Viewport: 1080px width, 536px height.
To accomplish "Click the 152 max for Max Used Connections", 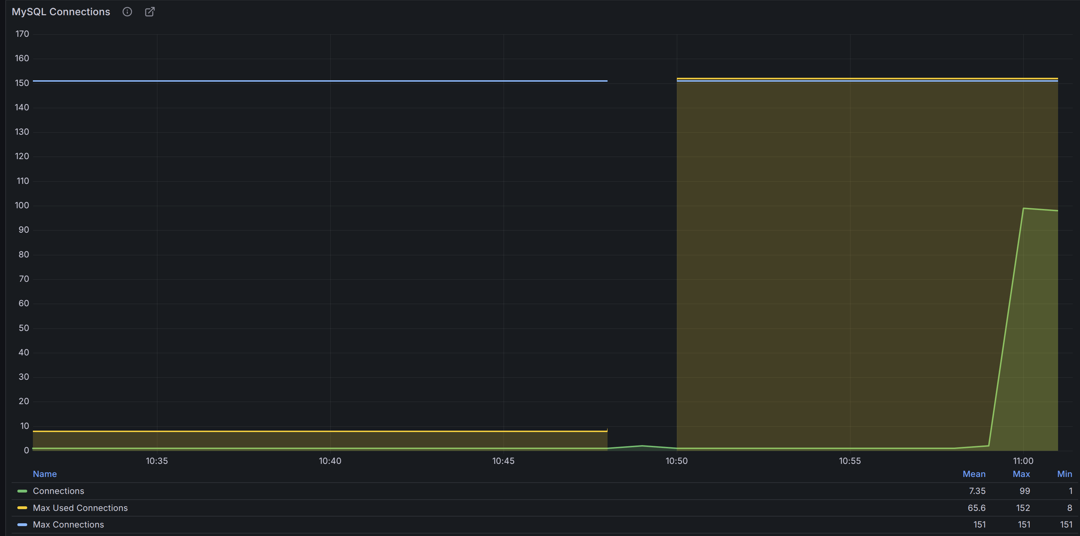I will [1023, 507].
